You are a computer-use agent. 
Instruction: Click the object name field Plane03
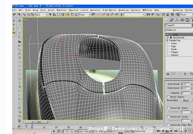pos(178,25)
